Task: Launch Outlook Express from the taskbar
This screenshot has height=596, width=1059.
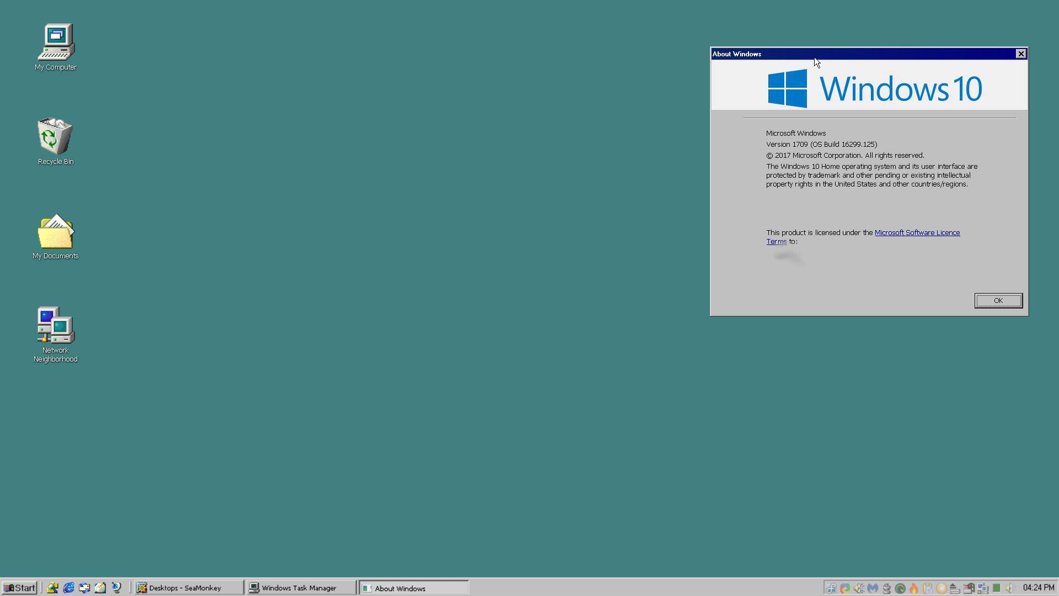Action: click(x=84, y=588)
